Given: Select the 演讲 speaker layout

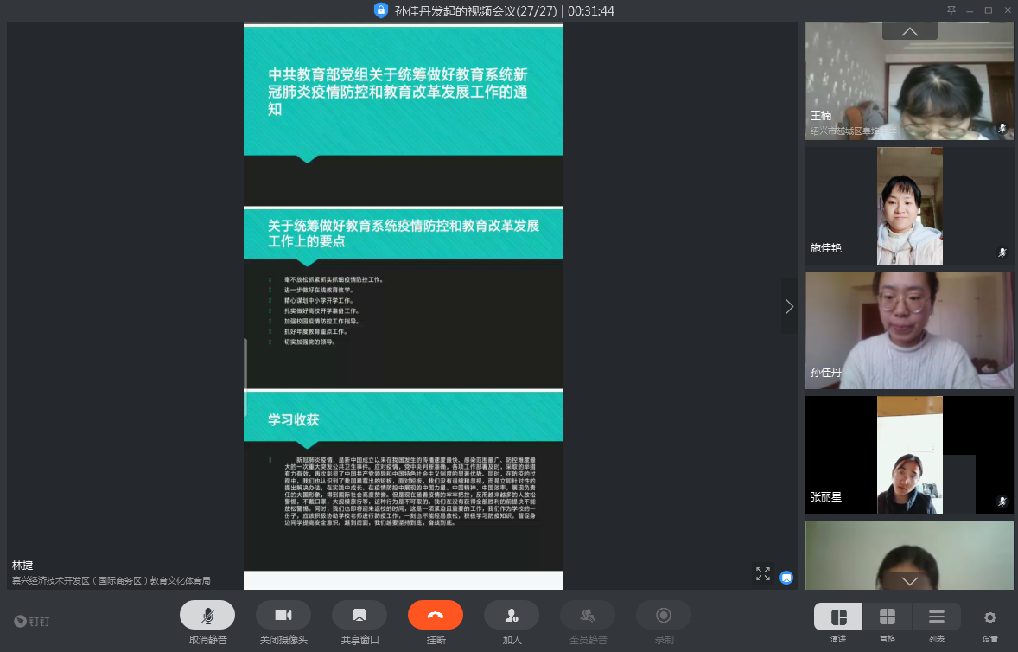Looking at the screenshot, I should pos(838,617).
